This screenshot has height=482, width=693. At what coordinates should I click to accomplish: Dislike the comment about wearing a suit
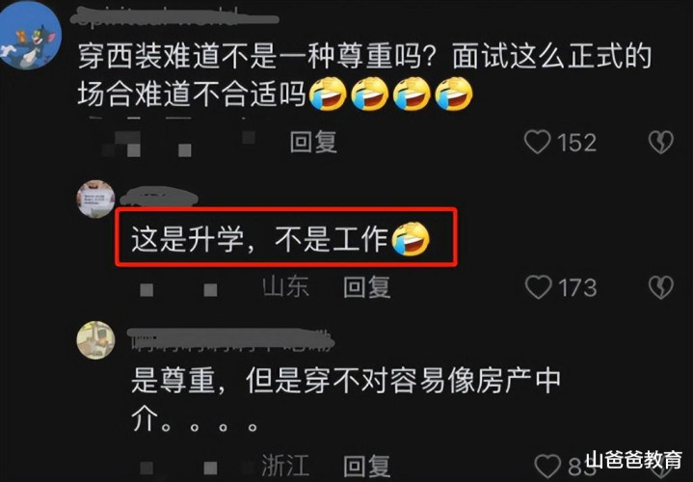(661, 143)
